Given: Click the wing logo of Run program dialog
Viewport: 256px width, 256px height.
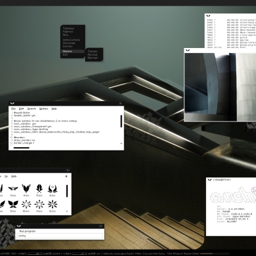Looking at the screenshot, I should [19, 226].
